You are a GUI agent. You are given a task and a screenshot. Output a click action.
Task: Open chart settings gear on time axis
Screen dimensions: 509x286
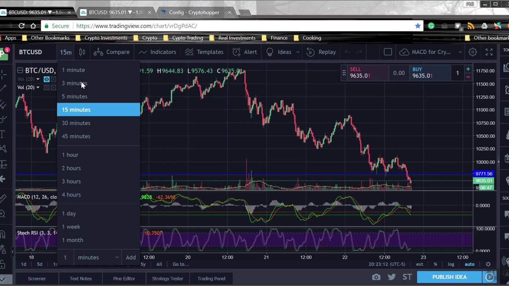coord(488,264)
